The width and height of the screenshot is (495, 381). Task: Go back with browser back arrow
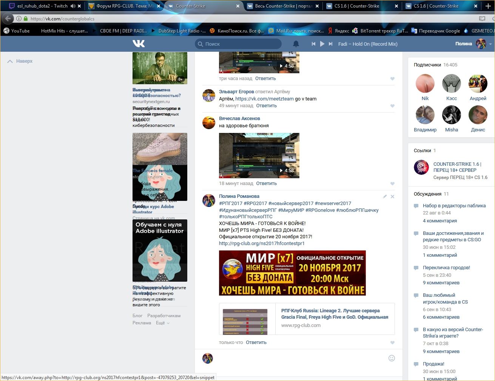coord(8,19)
